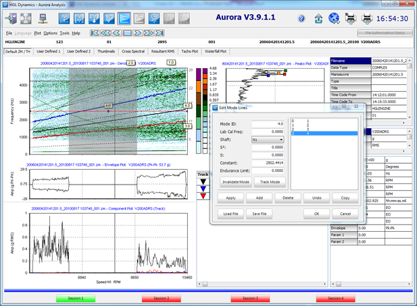Viewport: 417px width, 306px height.
Task: Click the last grey bell-curve icon
Action: tap(184, 19)
